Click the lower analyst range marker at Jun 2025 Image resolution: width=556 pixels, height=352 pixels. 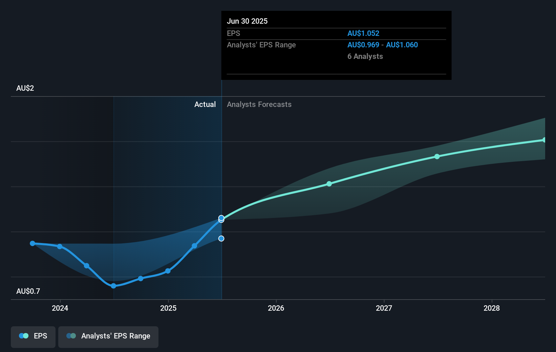click(221, 239)
